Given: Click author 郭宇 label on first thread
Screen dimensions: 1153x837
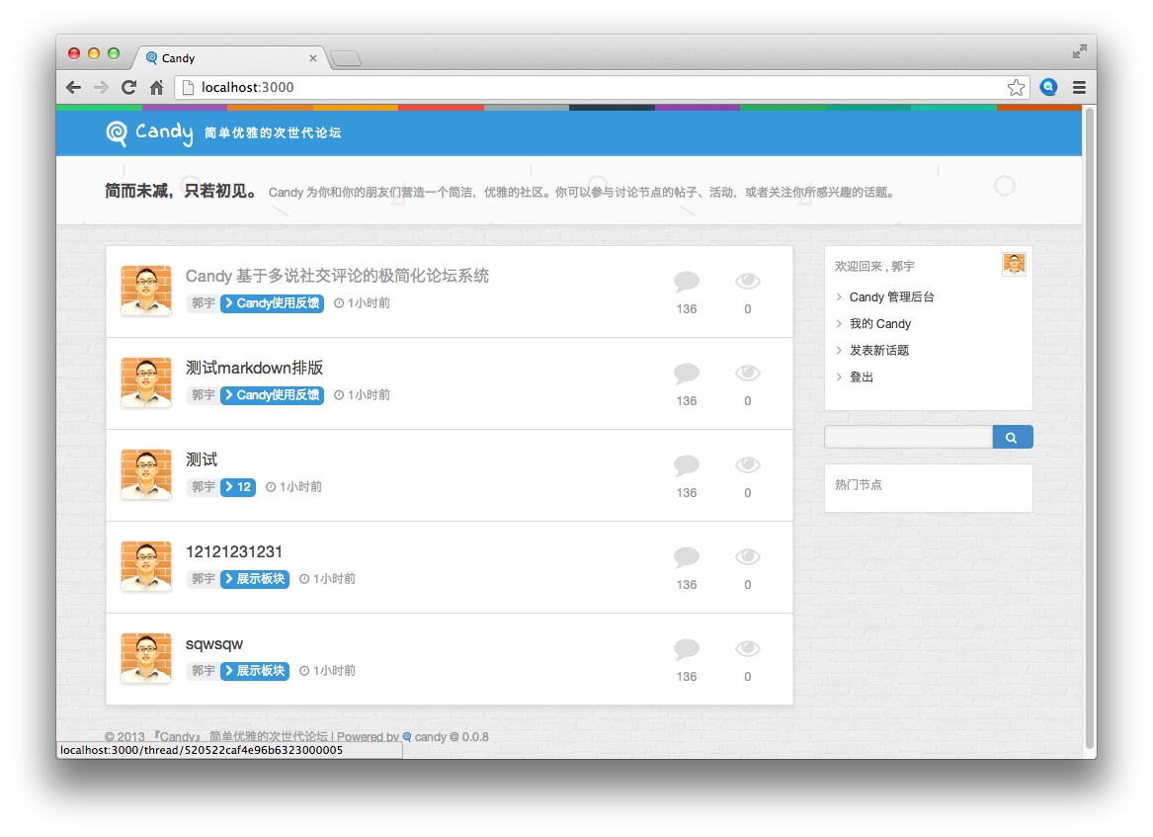Looking at the screenshot, I should 203,303.
